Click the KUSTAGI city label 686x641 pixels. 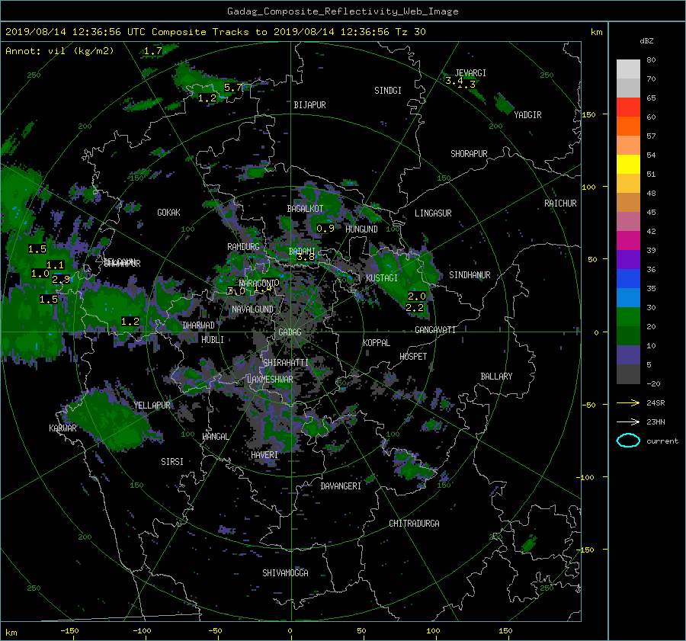(382, 278)
